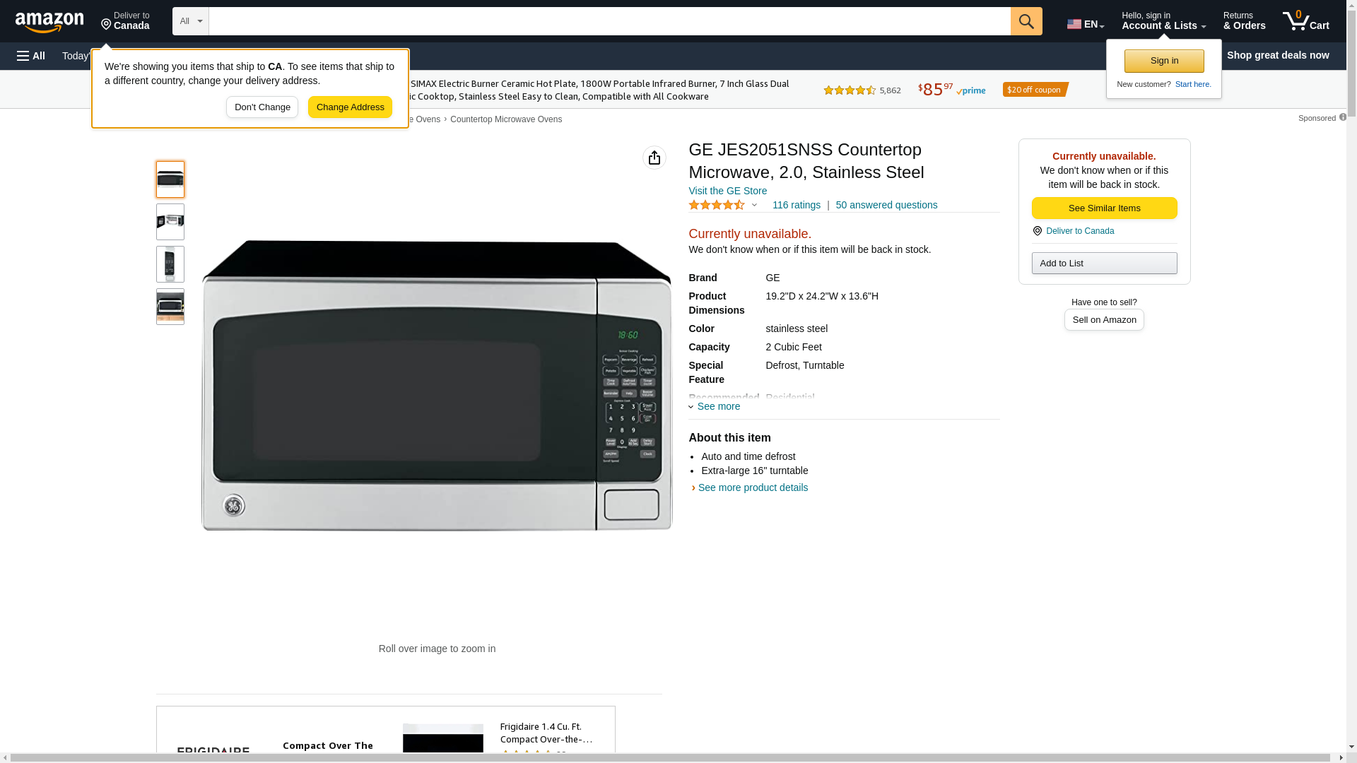Click the star rating icons under title

[x=716, y=205]
